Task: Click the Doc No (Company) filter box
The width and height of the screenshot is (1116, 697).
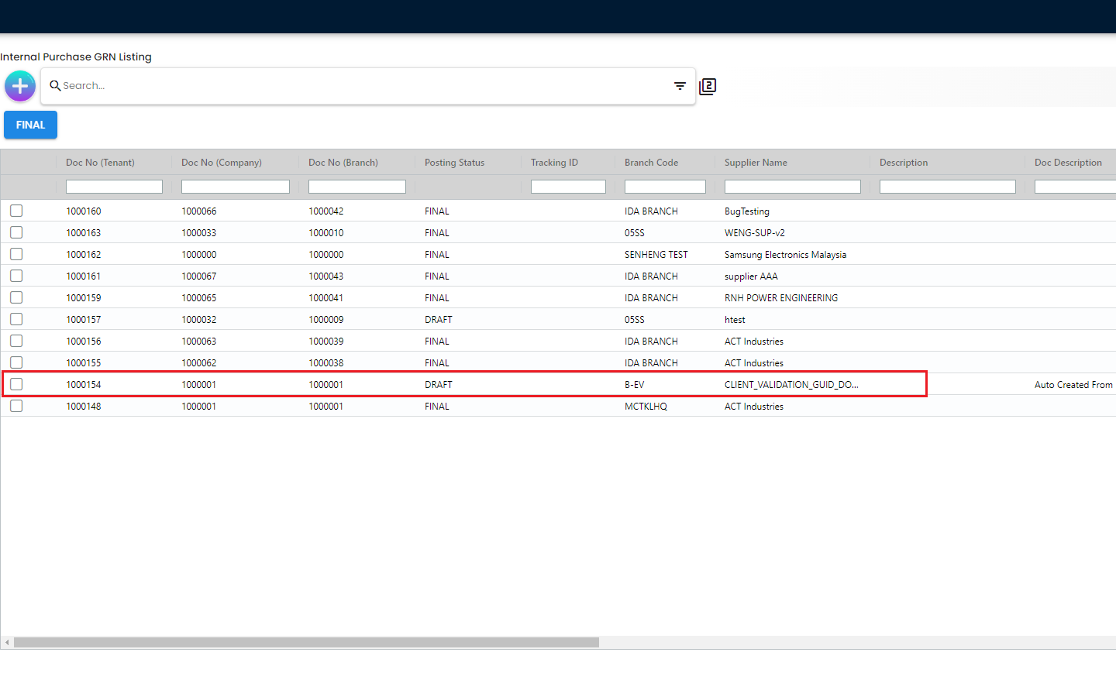Action: pyautogui.click(x=235, y=187)
